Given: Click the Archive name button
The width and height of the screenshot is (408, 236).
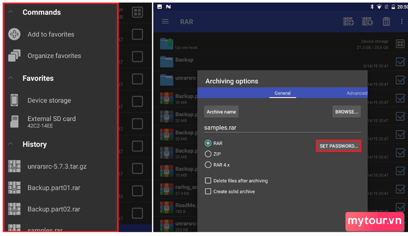Looking at the screenshot, I should [221, 112].
